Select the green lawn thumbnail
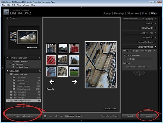Viewport: 163px width, 123px height. (74, 72)
